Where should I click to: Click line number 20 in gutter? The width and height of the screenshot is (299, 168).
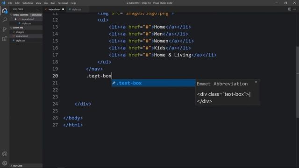coord(55,76)
